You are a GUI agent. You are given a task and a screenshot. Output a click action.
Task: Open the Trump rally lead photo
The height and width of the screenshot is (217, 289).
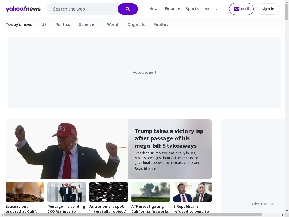67,149
